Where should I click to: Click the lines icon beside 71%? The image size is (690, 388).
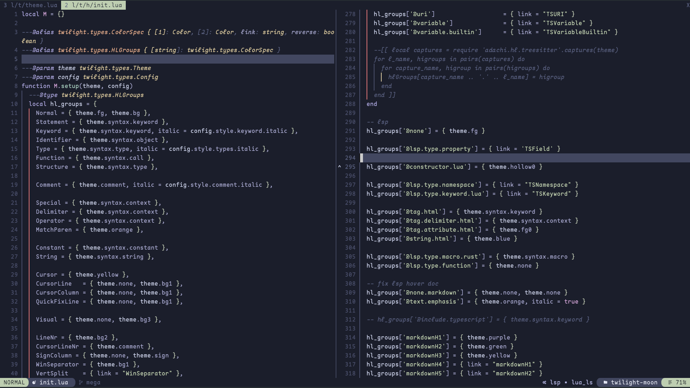coord(670,382)
